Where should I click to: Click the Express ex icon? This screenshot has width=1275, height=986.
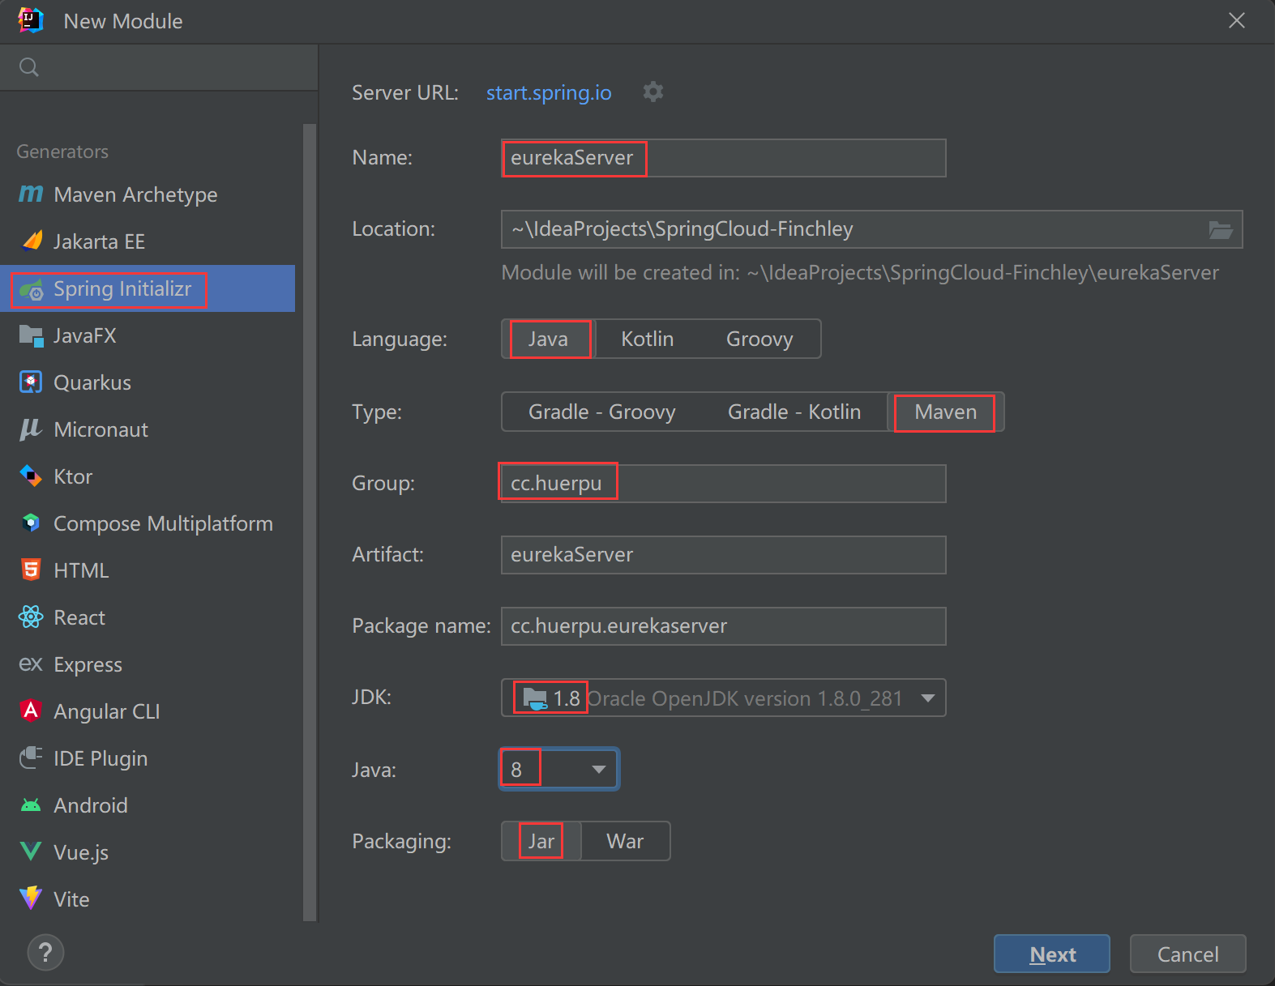coord(31,664)
